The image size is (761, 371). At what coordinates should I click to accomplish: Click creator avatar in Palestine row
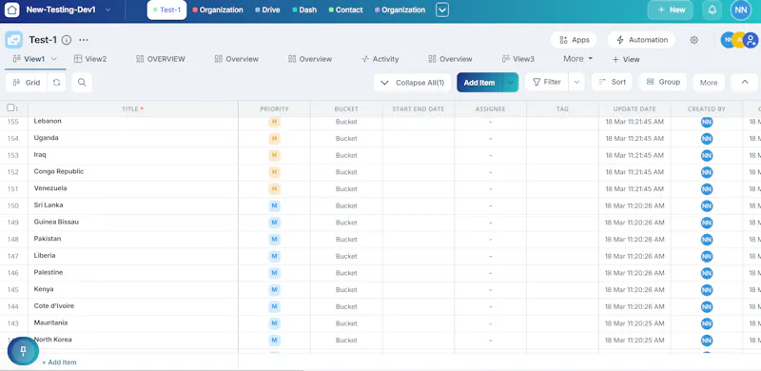pyautogui.click(x=707, y=273)
